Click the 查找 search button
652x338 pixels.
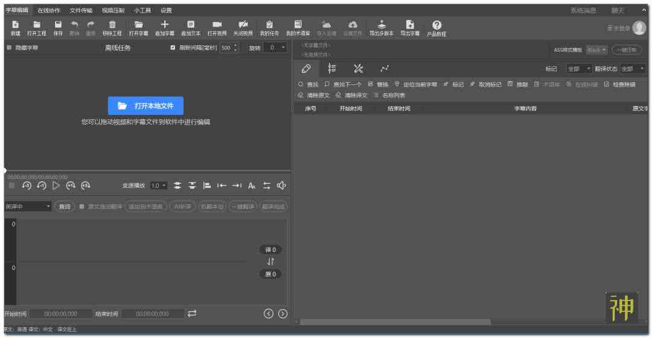(308, 84)
